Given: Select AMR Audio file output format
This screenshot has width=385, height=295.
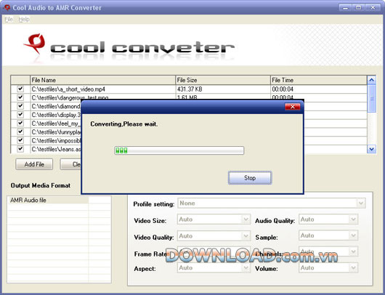Looking at the screenshot, I should pos(49,201).
